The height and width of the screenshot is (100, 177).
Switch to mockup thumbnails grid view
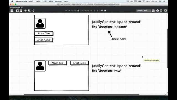click(x=21, y=11)
